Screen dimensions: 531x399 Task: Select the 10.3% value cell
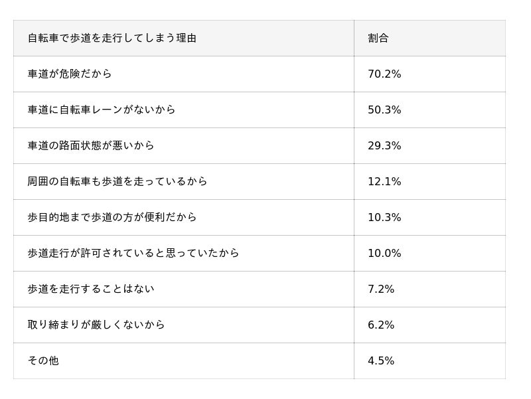(x=429, y=218)
